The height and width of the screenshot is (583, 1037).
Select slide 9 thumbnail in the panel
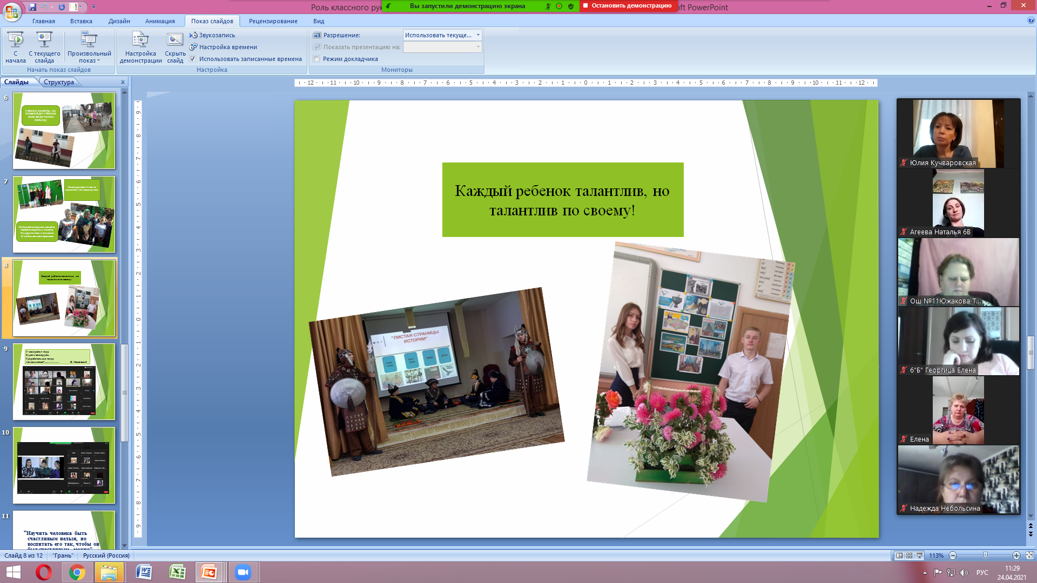pos(64,382)
